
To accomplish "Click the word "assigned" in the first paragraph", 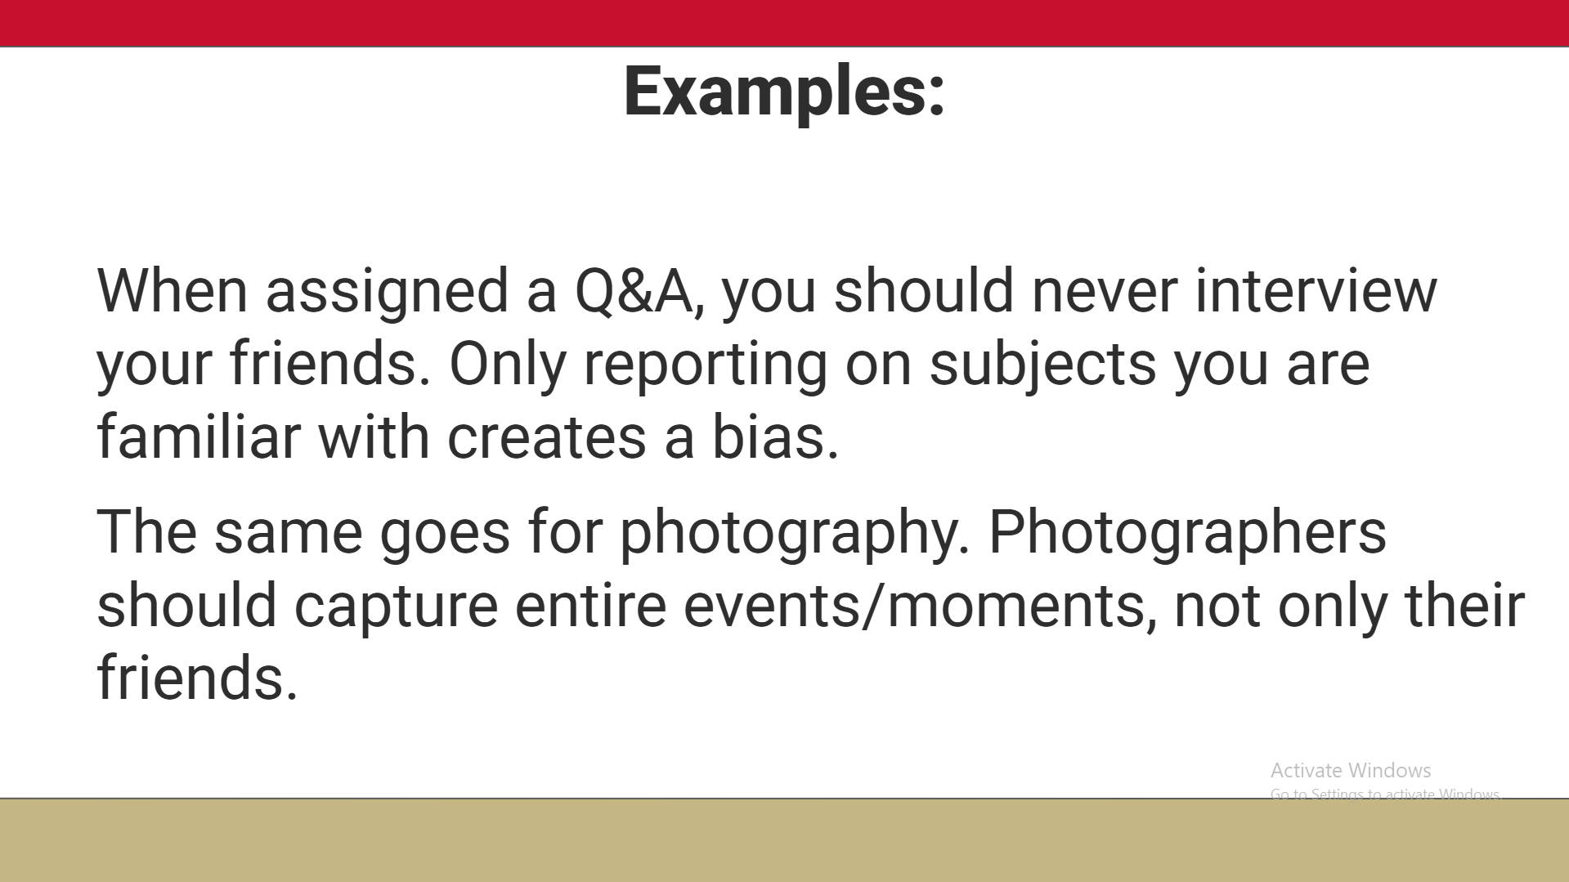I will coord(387,293).
